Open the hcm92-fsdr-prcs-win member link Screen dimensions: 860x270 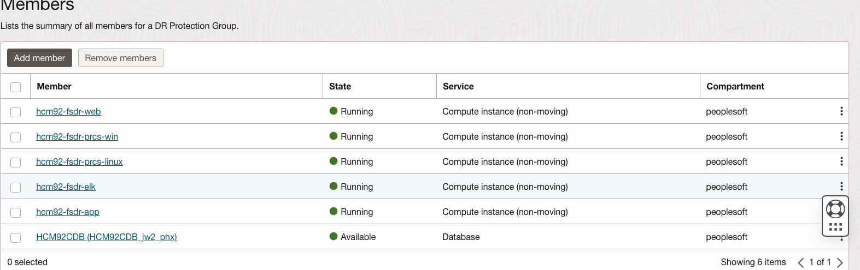tap(77, 136)
